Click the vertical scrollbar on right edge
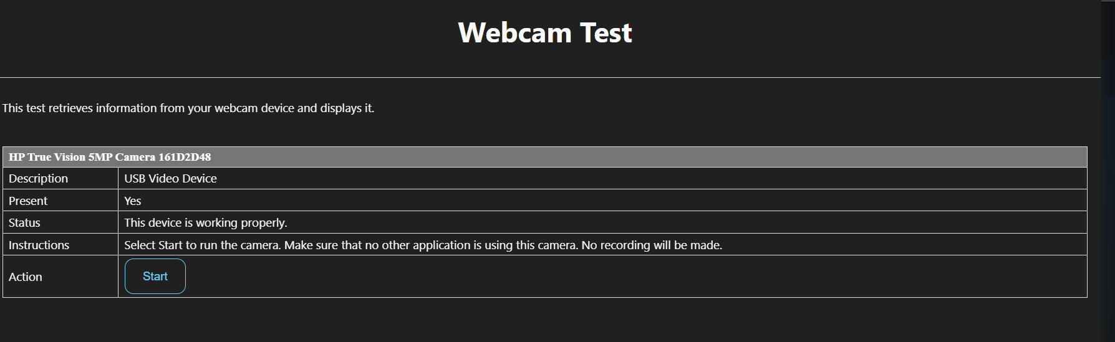Image resolution: width=1115 pixels, height=342 pixels. click(1108, 168)
